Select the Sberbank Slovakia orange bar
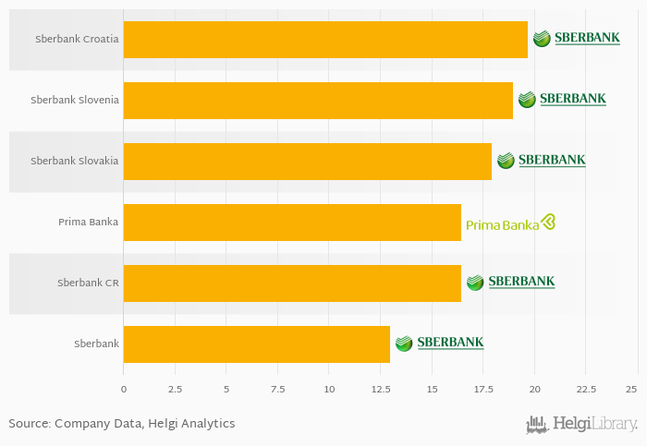 [308, 162]
